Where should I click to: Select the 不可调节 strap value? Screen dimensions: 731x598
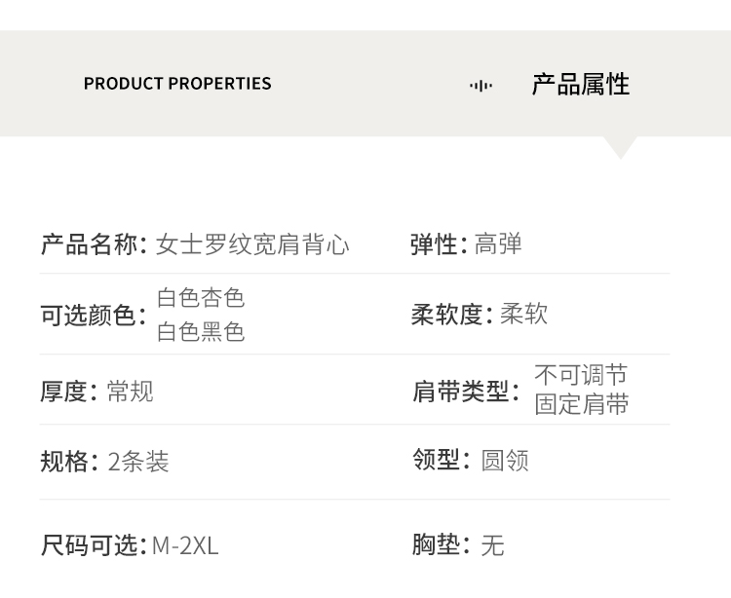pyautogui.click(x=581, y=375)
